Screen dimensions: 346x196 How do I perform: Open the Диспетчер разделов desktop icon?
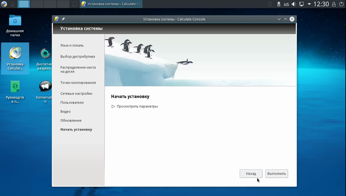click(x=45, y=58)
